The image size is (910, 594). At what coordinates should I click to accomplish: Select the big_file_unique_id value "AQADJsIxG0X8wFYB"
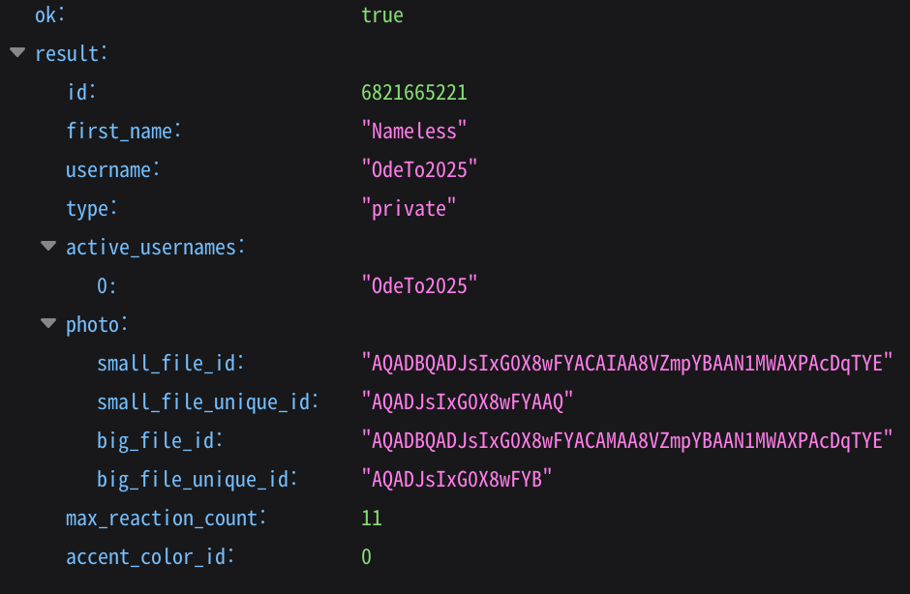(x=457, y=479)
